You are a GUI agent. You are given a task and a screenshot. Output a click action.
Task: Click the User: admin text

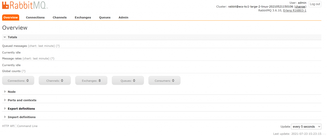coord(298,3)
